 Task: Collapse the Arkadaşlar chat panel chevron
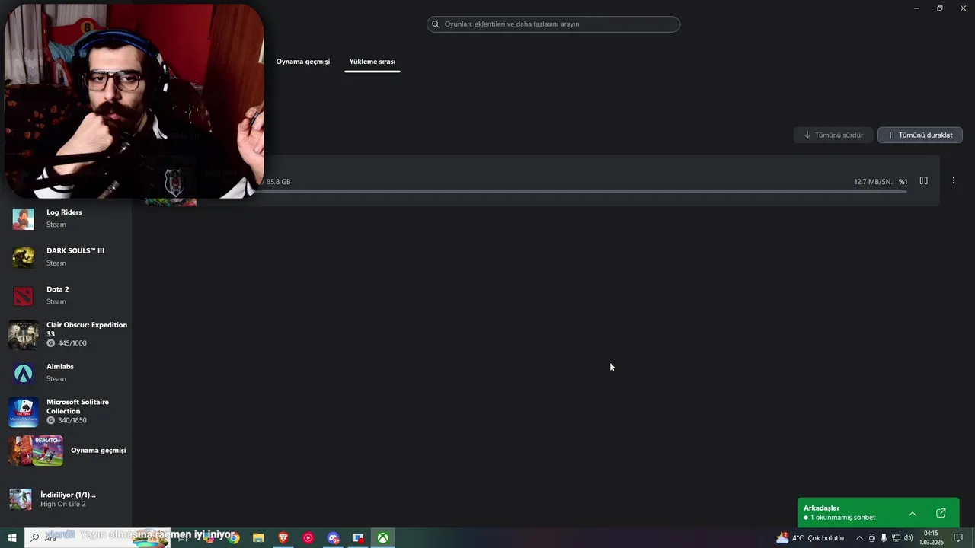click(x=913, y=513)
